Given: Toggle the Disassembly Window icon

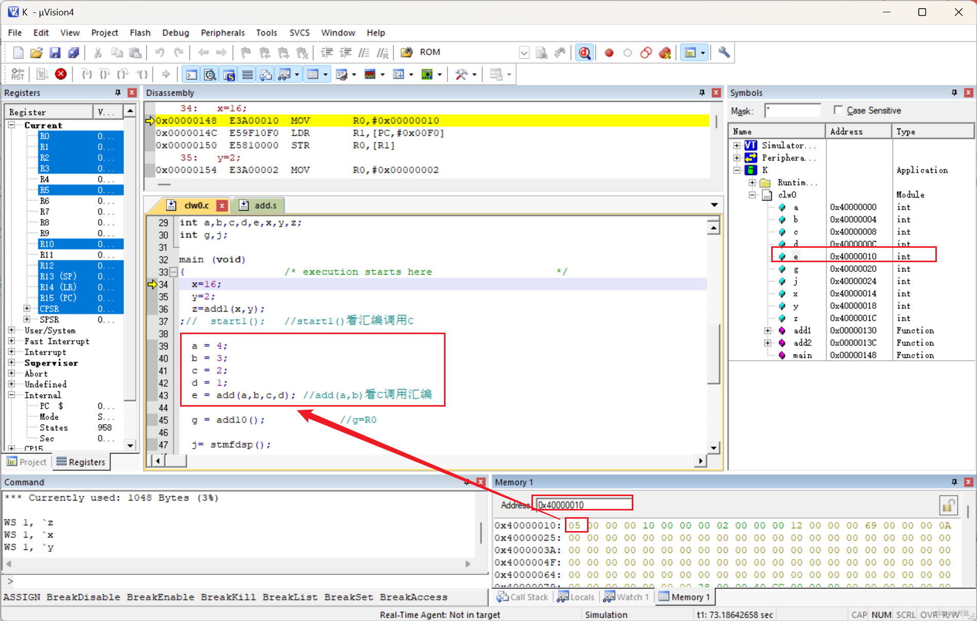Looking at the screenshot, I should point(210,75).
